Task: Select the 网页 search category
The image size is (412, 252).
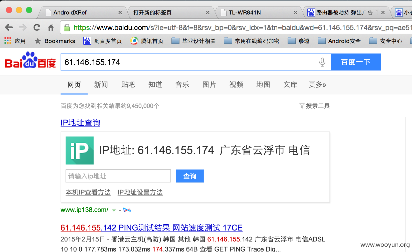Action: pos(74,84)
